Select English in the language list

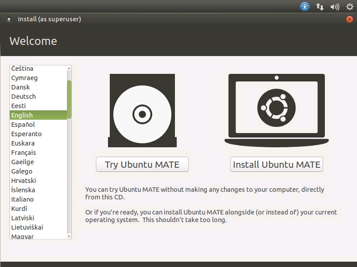click(38, 115)
